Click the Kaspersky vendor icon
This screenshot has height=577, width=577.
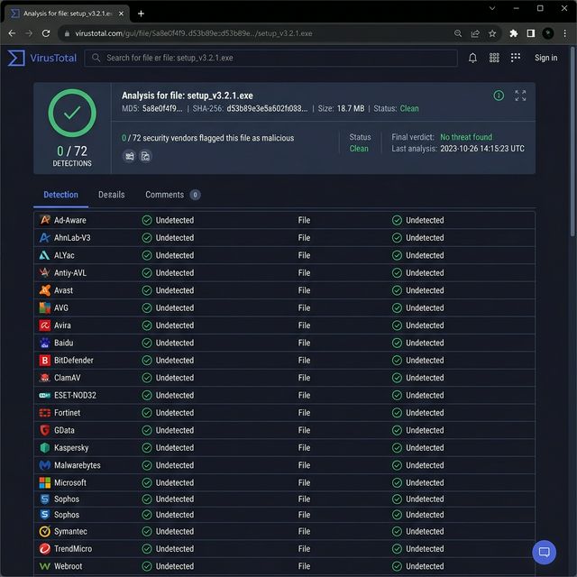(45, 447)
